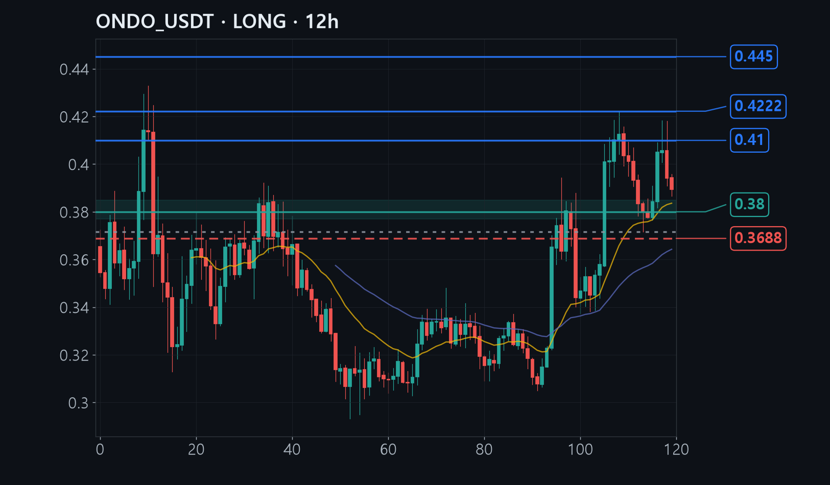Screen dimensions: 830x485
Task: Click the 0.34 y-axis tick label
Action: tap(75, 308)
